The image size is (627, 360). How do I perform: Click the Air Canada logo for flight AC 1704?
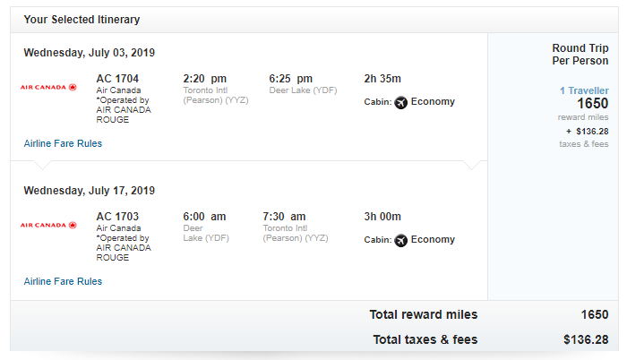coord(48,87)
